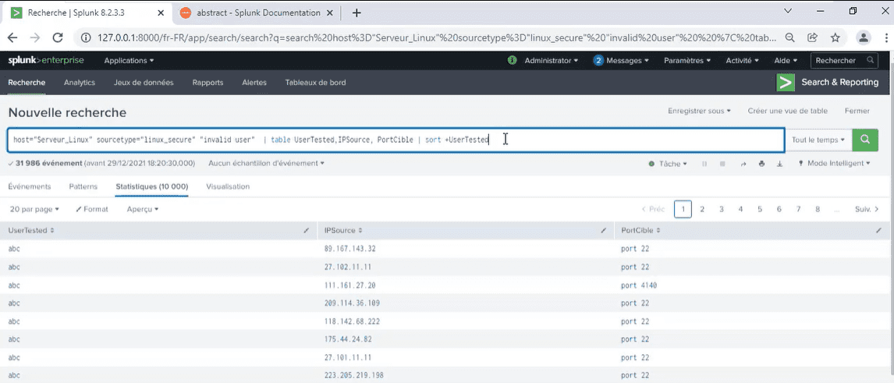Edit the IPSource column with pencil icon
894x383 pixels.
pyautogui.click(x=603, y=231)
